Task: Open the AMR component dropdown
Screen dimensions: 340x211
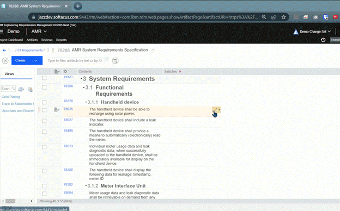Action: [x=39, y=32]
